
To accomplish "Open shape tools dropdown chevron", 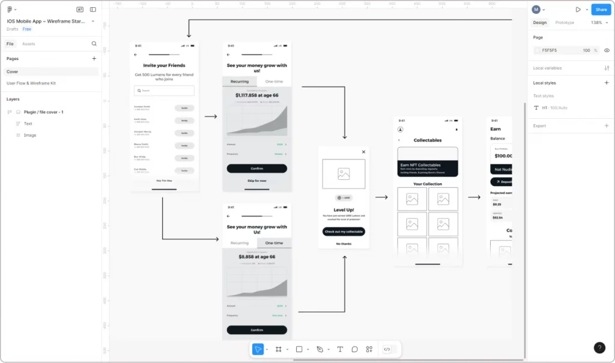I will pos(308,349).
